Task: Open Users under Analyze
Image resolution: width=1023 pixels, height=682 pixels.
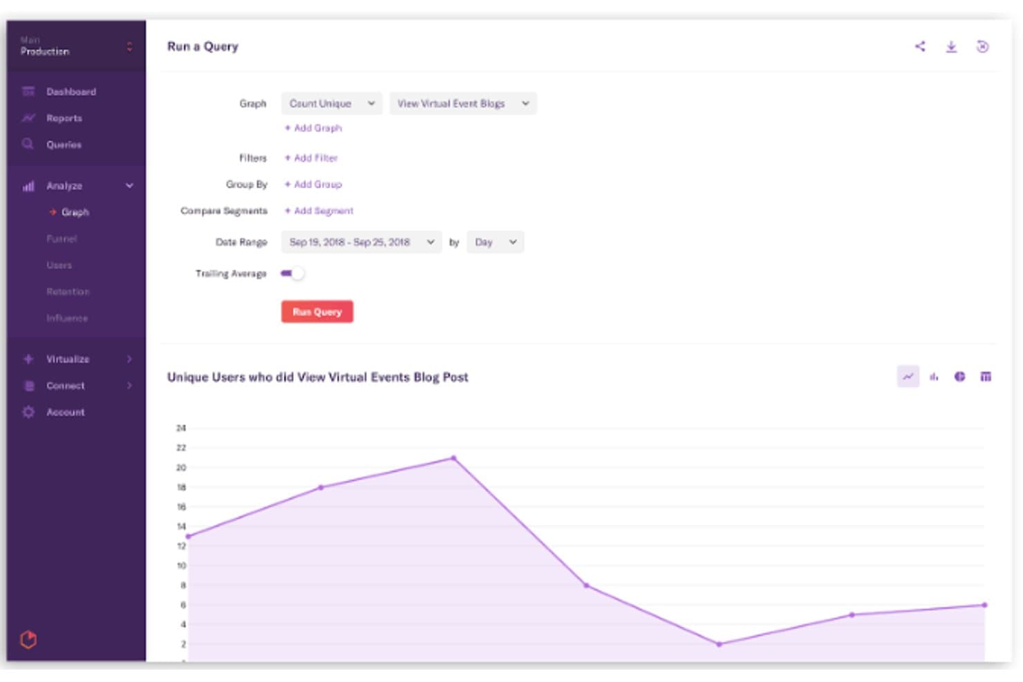Action: coord(59,265)
